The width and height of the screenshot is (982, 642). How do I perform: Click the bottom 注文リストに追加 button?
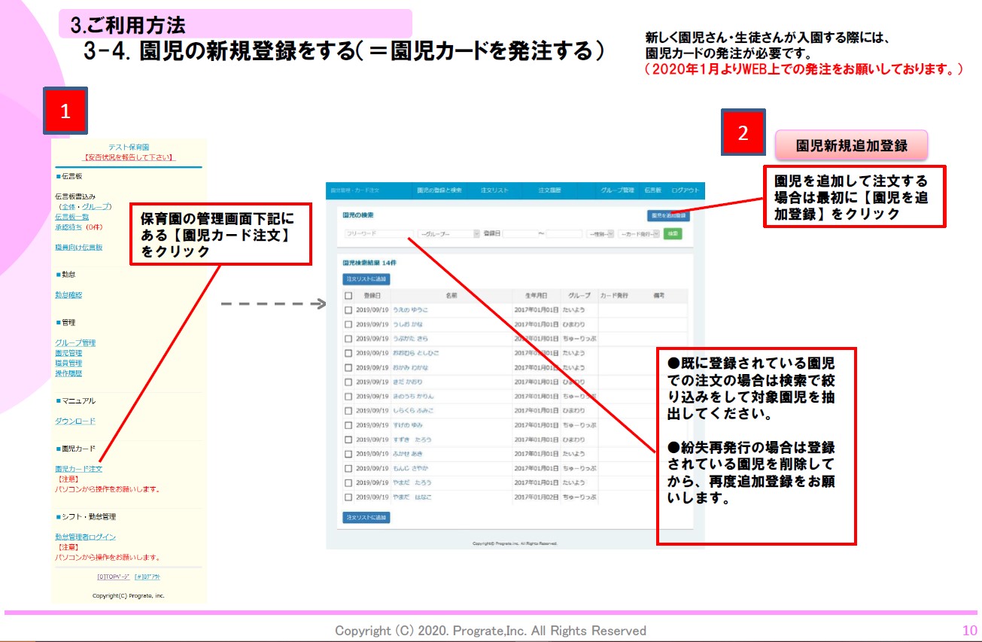pos(366,517)
